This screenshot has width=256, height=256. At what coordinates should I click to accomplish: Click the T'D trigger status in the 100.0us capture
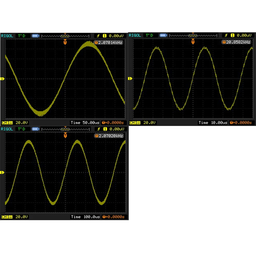pyautogui.click(x=22, y=129)
